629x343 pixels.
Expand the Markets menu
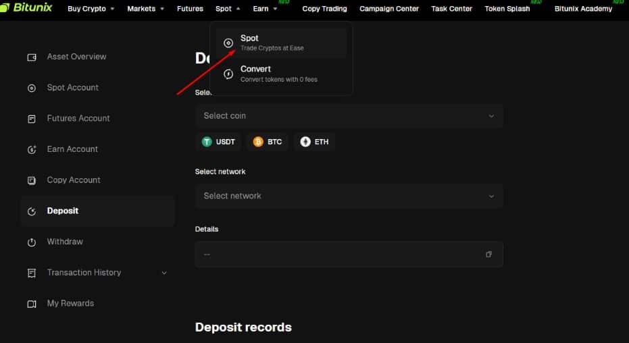pos(146,8)
